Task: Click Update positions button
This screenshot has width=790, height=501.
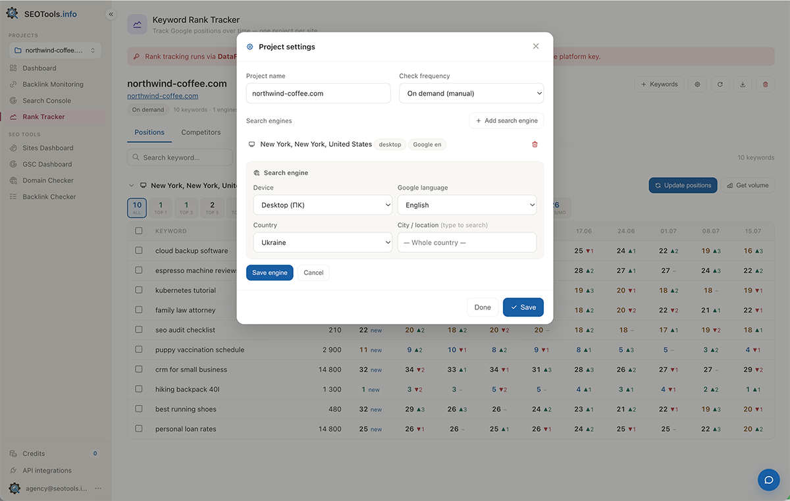Action: [x=683, y=186]
